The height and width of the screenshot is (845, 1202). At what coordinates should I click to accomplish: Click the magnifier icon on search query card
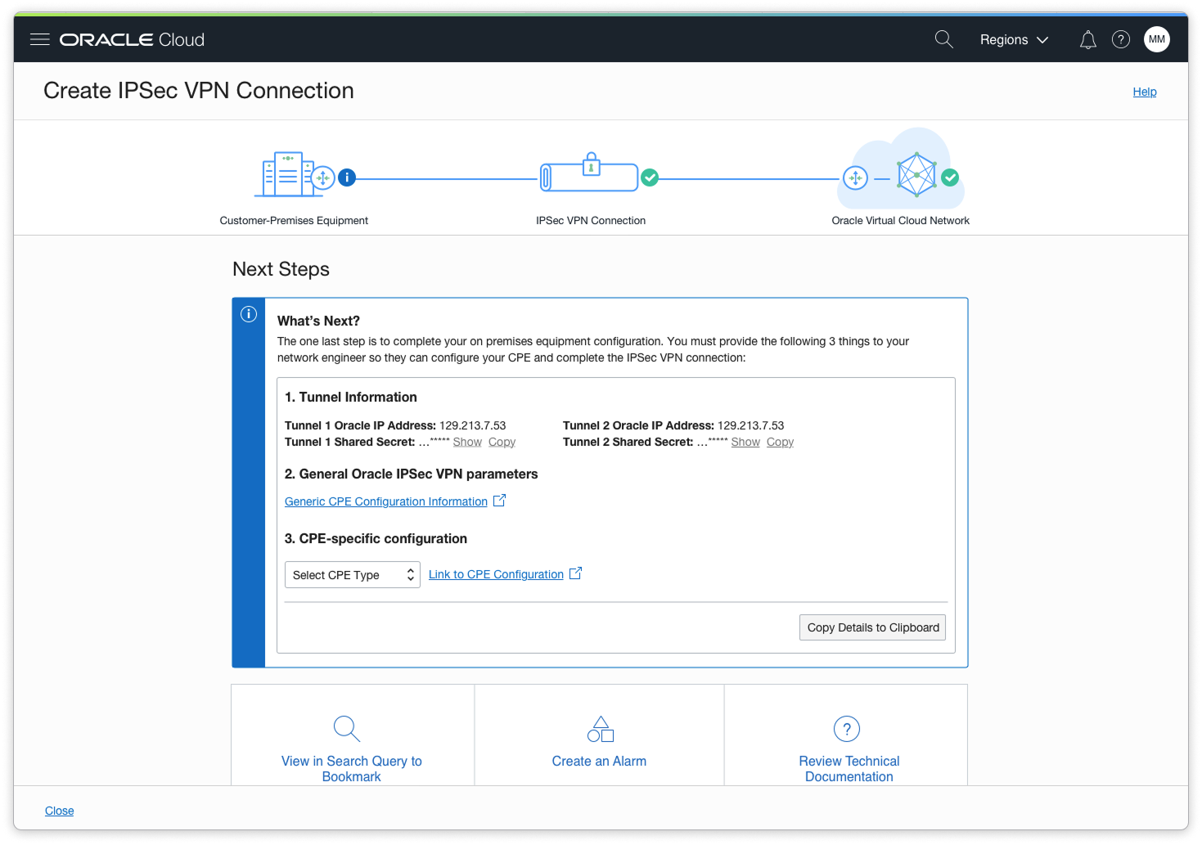(x=347, y=729)
